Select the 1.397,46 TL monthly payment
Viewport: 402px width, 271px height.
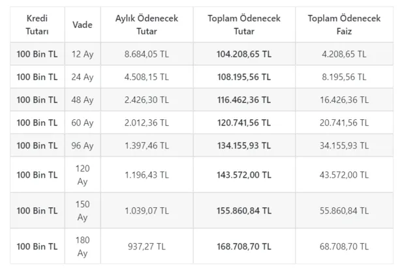coord(146,146)
